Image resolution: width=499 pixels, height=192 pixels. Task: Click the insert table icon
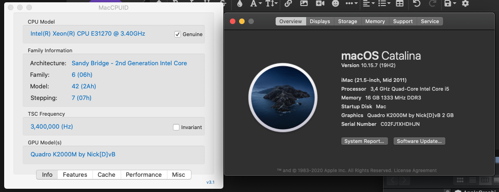pyautogui.click(x=400, y=4)
